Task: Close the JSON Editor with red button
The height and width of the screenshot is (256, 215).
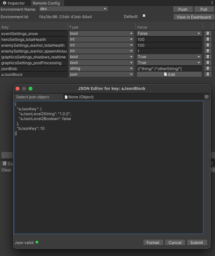Action: click(18, 89)
